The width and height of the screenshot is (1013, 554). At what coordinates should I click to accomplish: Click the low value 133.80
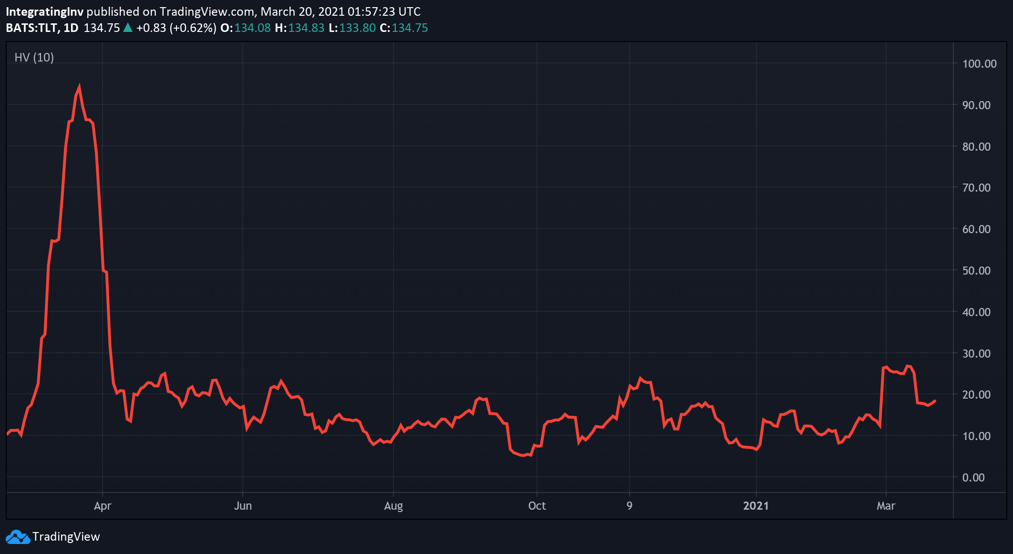[358, 28]
